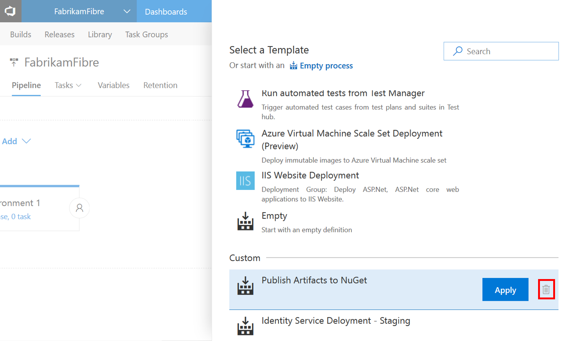Switch to the Pipeline tab
Screen dimensions: 565x341
[26, 85]
